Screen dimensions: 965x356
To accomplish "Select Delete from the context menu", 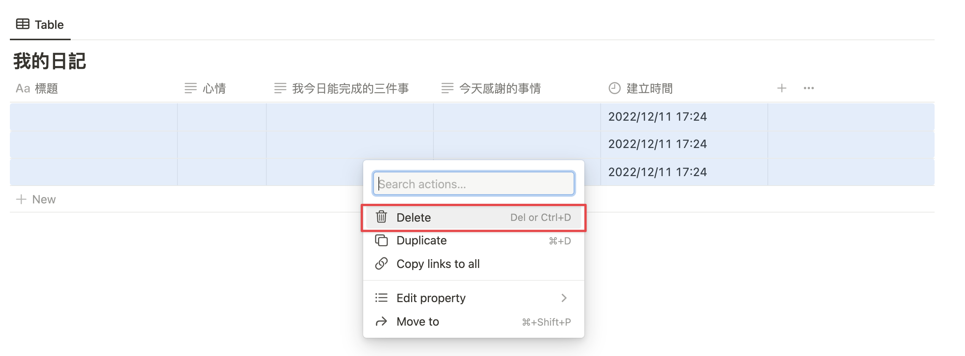I will click(x=473, y=217).
